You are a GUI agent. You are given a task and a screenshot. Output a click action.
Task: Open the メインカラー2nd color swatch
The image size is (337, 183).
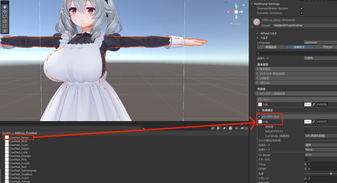(260, 122)
